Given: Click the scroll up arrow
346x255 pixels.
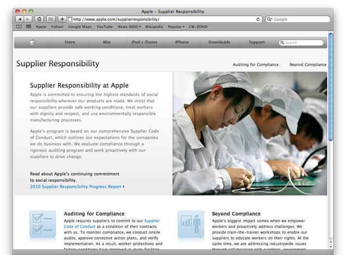Looking at the screenshot, I should [x=331, y=242].
